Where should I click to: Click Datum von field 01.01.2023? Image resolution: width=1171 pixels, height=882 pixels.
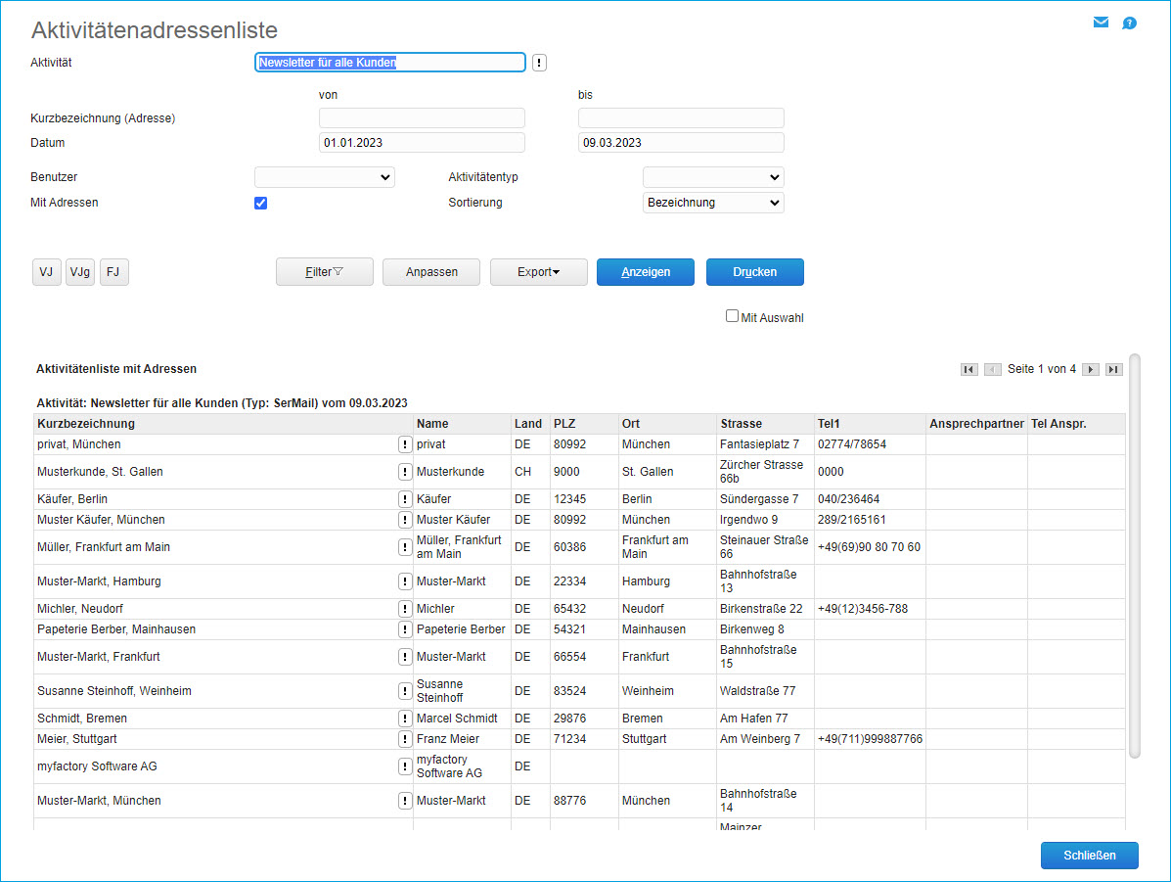422,143
